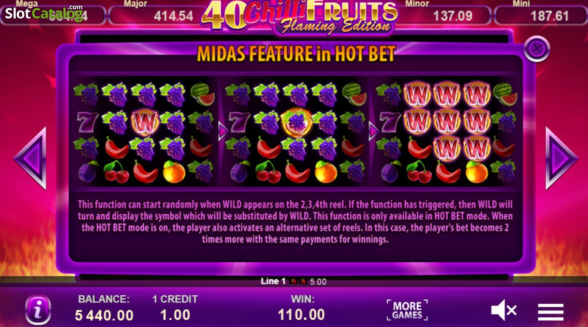
Task: Open the info paytable icon
Action: pyautogui.click(x=38, y=309)
